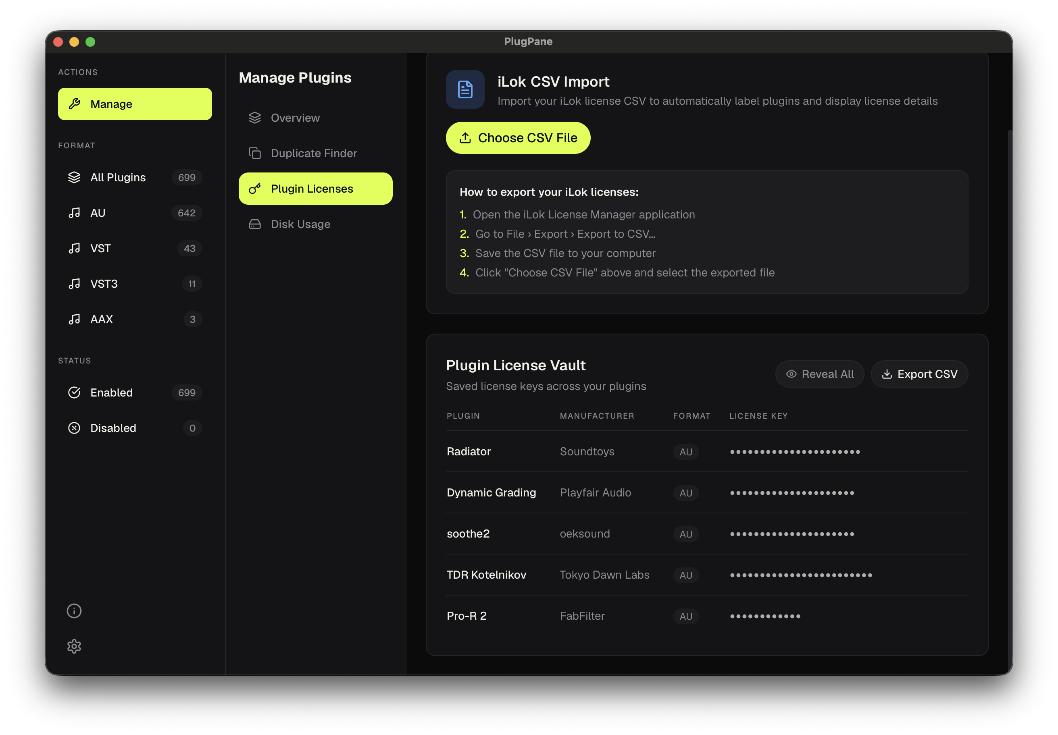Click the blue document icon for iLok CSV Import
Screen dimensions: 1058x735
pos(465,89)
